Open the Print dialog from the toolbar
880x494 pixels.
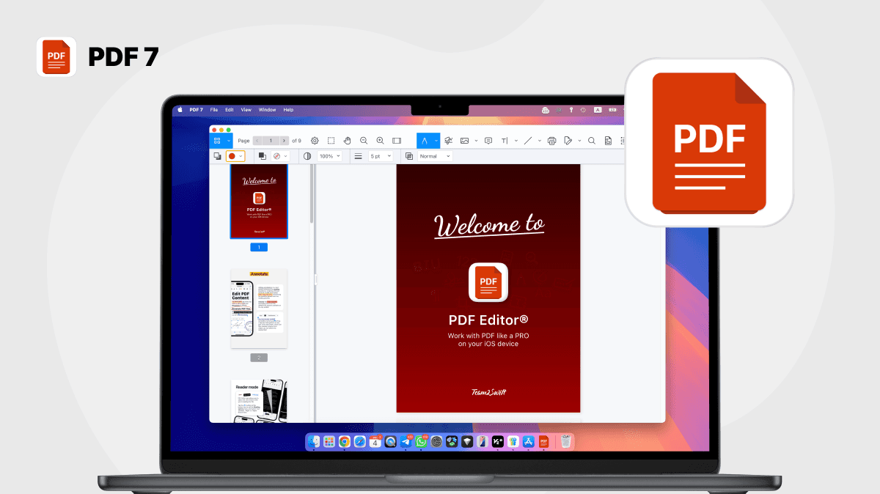[x=552, y=140]
